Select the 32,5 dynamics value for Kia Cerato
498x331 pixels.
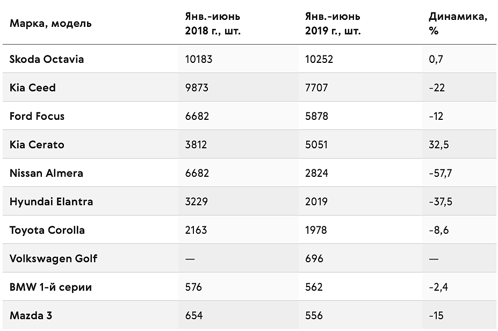click(x=438, y=145)
